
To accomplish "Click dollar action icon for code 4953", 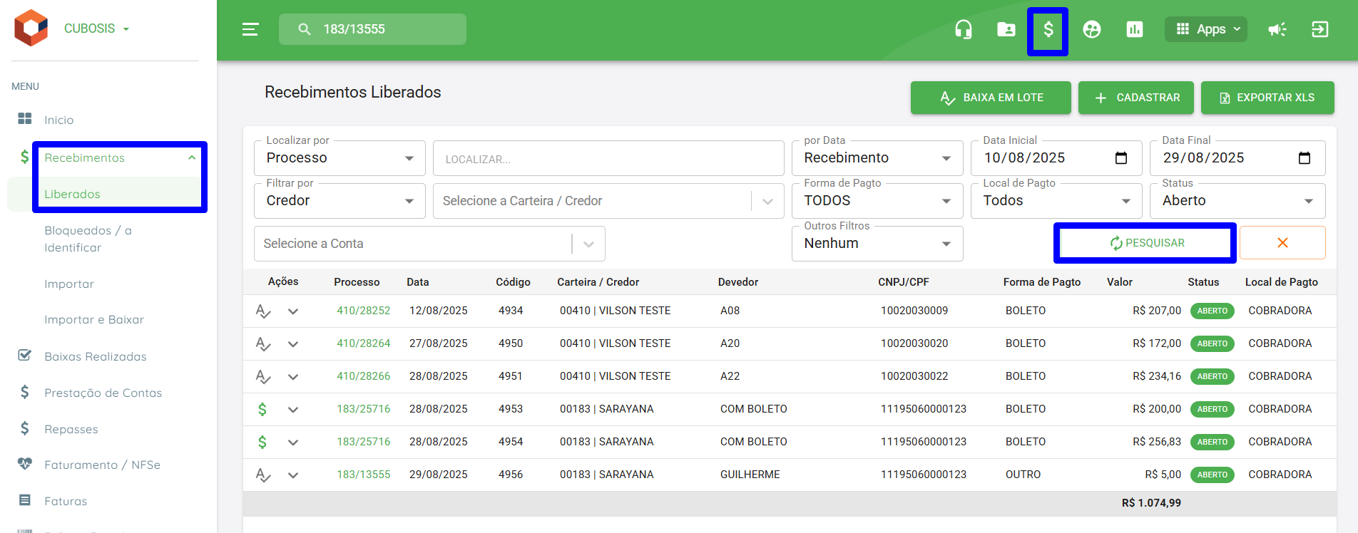I will (262, 409).
